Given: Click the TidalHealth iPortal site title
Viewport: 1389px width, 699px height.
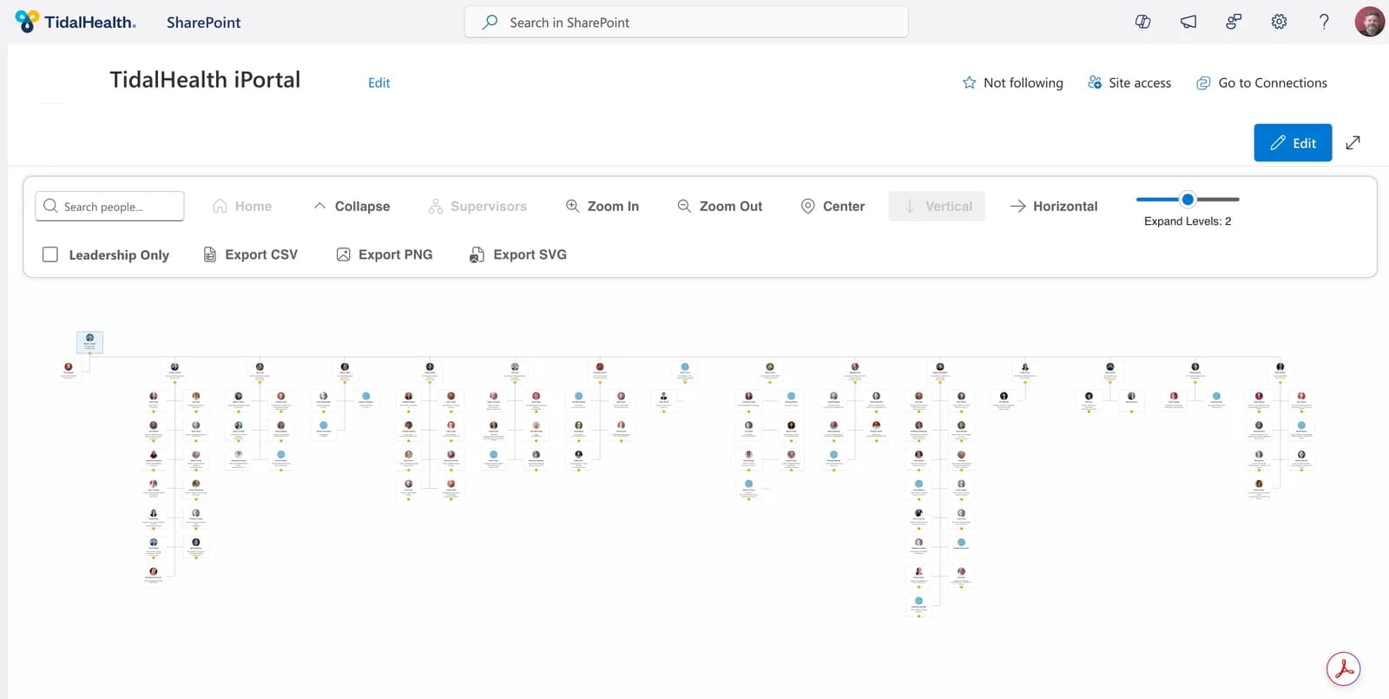Looking at the screenshot, I should (205, 80).
